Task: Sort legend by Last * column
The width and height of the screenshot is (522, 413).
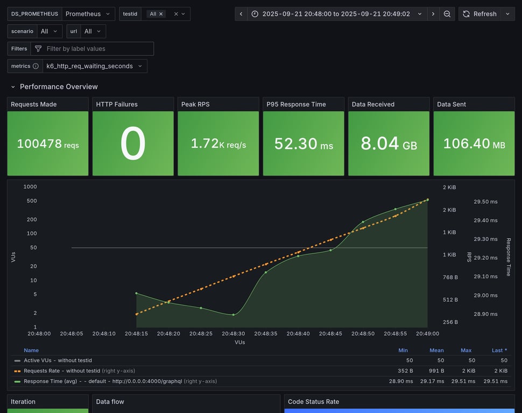Action: coord(499,350)
